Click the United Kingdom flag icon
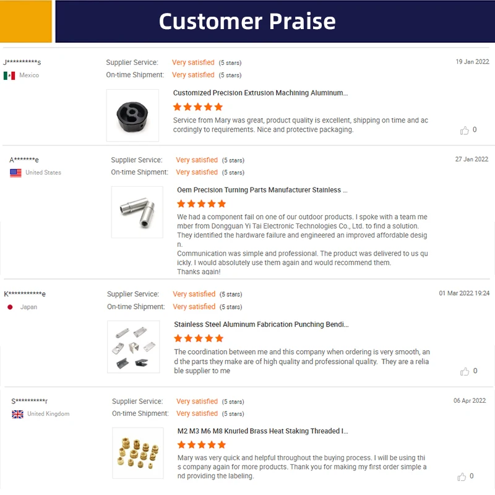The width and height of the screenshot is (495, 495). pos(17,414)
